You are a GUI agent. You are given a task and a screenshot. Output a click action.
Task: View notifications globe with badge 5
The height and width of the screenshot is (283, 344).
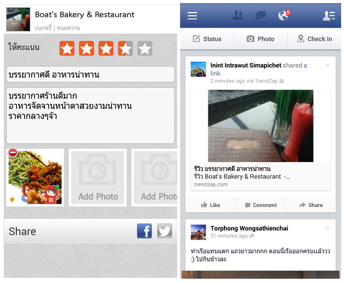pos(284,16)
